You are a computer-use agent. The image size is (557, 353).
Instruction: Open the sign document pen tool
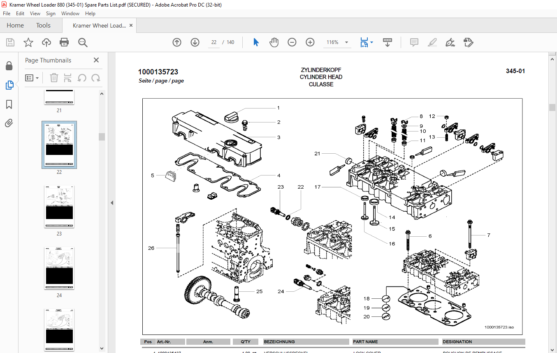(450, 42)
